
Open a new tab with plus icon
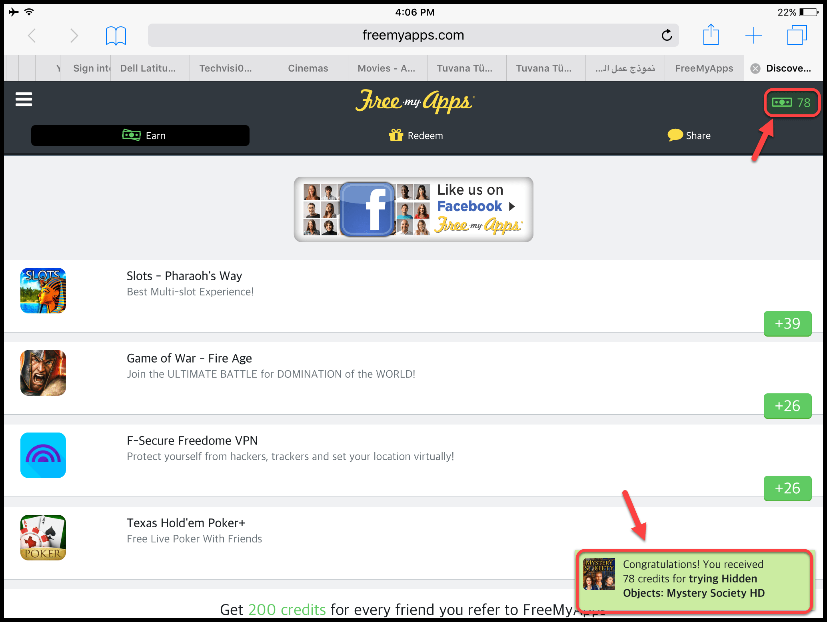point(753,35)
